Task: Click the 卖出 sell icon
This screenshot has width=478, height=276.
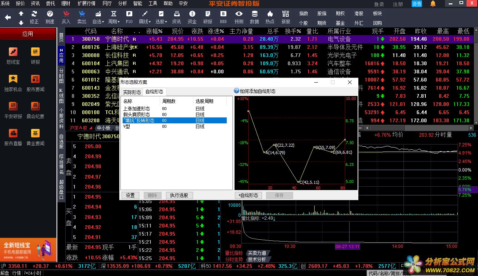Action: [x=82, y=17]
